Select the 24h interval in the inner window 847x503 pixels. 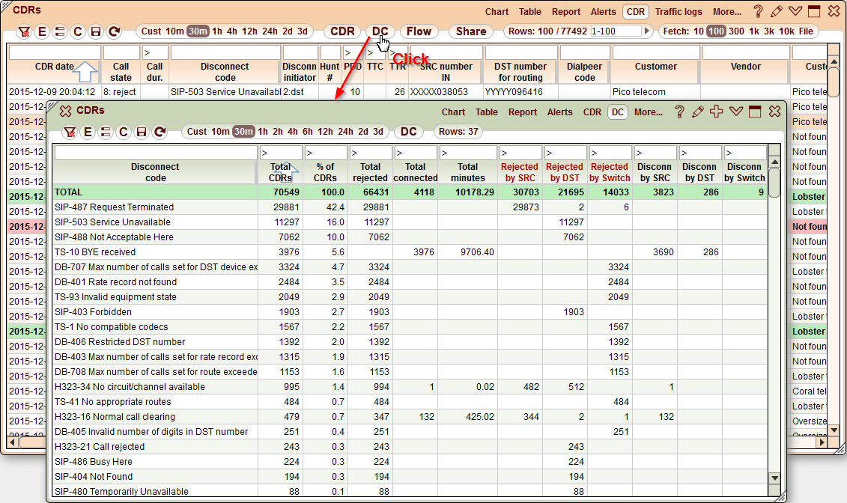(344, 132)
